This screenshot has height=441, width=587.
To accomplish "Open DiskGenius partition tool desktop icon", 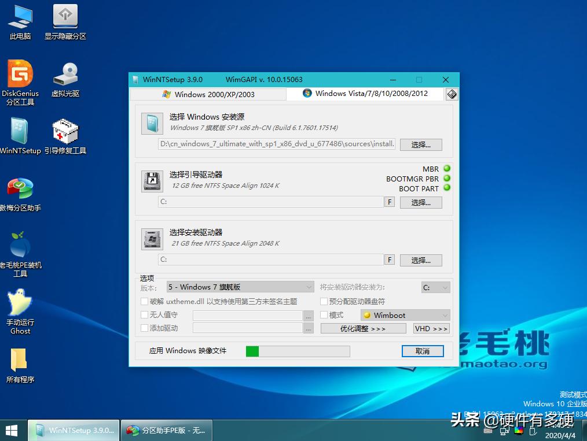I will coord(20,75).
